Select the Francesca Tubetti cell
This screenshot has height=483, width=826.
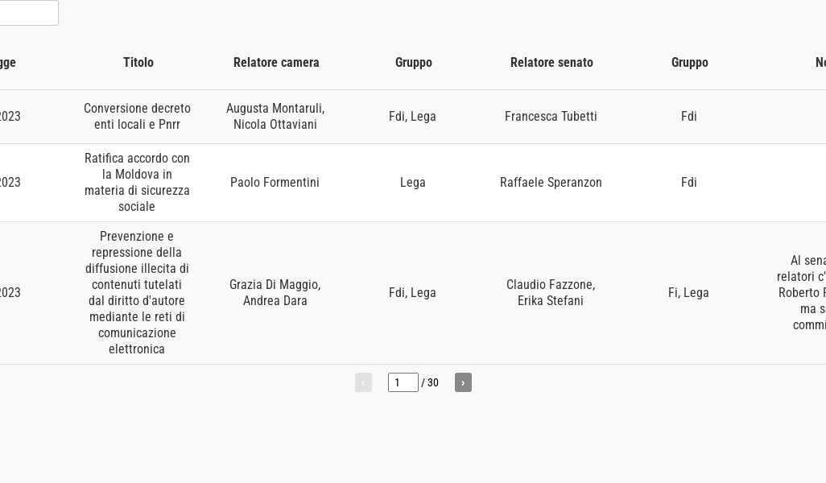click(x=551, y=117)
